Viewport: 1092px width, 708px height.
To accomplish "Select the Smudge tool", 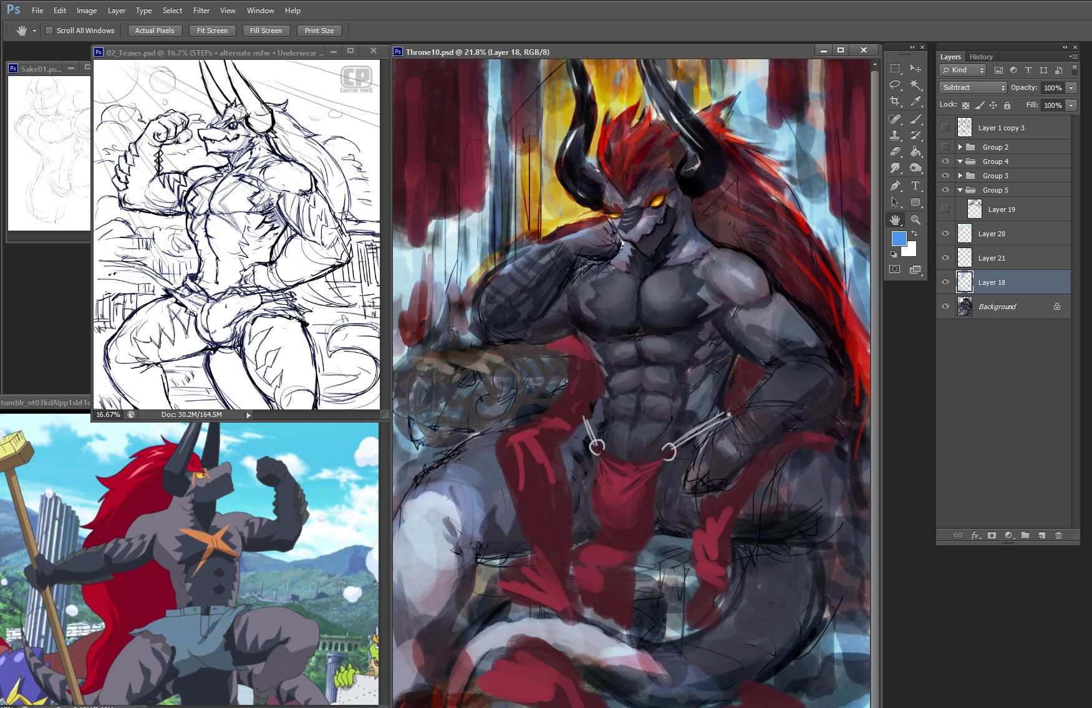I will (x=895, y=168).
